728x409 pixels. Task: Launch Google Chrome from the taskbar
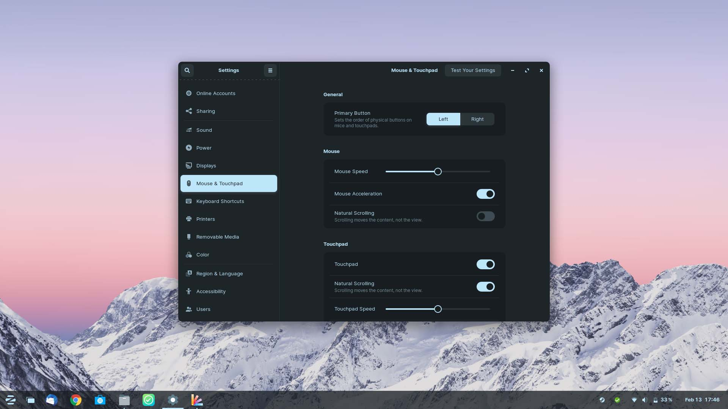pos(76,400)
